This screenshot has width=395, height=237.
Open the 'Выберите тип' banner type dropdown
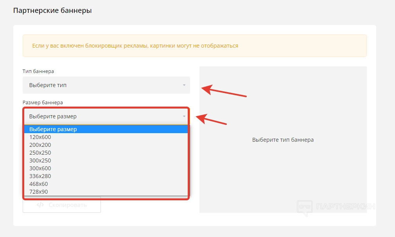[x=106, y=85]
